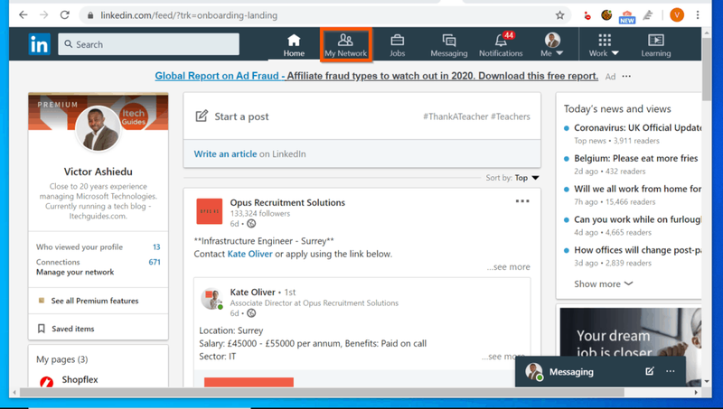Open the Will we all work from home story
The height and width of the screenshot is (409, 723).
638,189
